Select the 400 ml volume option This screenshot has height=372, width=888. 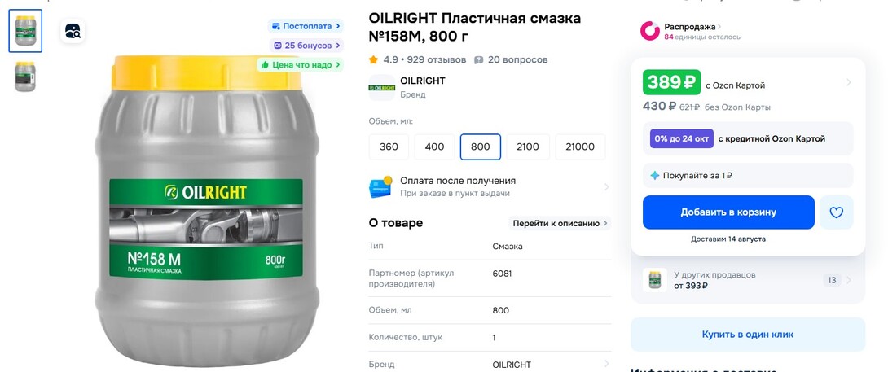[434, 147]
